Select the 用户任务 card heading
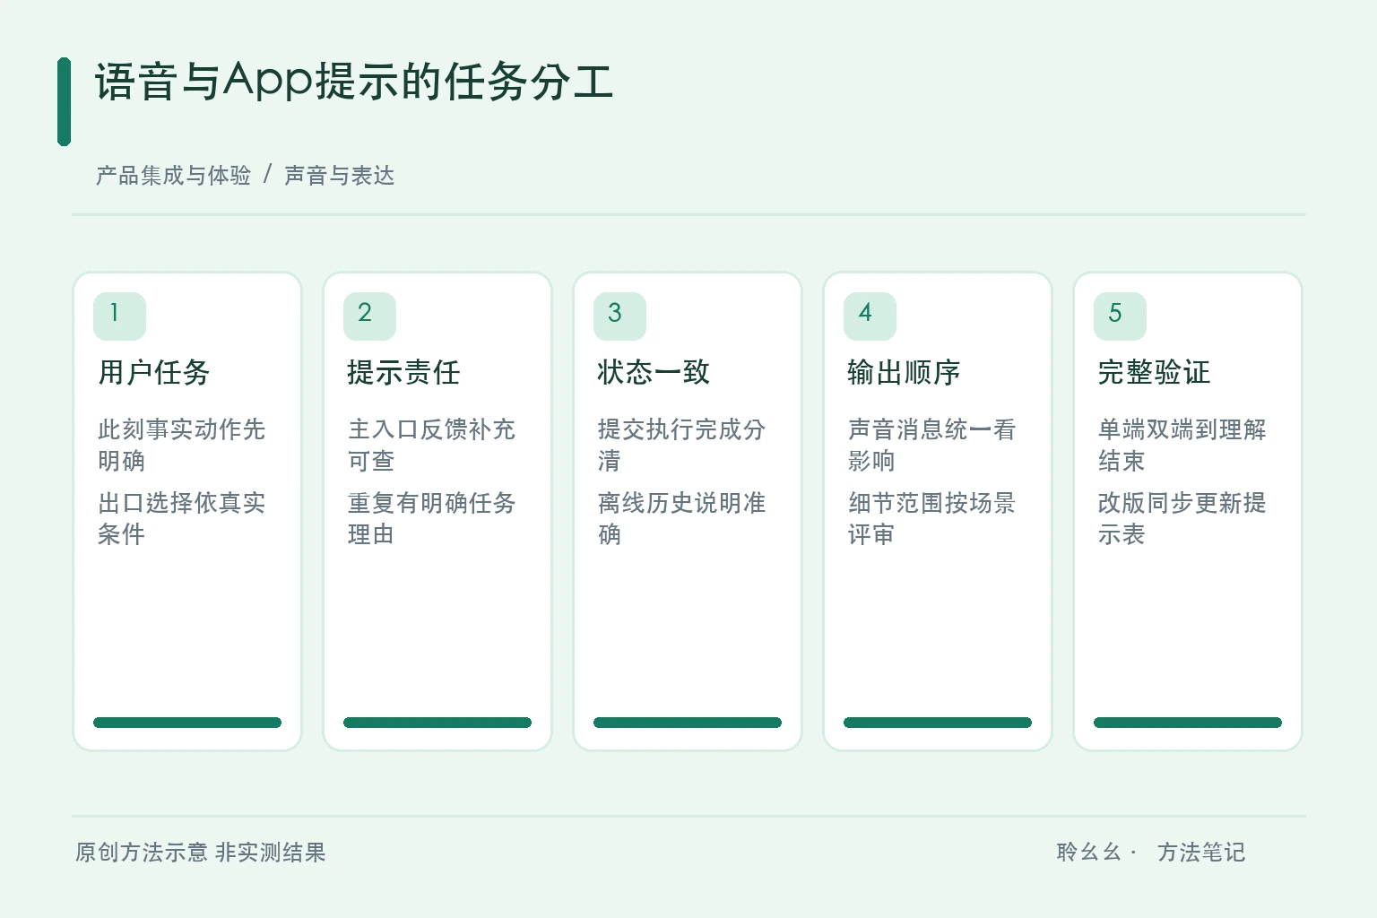The height and width of the screenshot is (918, 1377). (154, 372)
